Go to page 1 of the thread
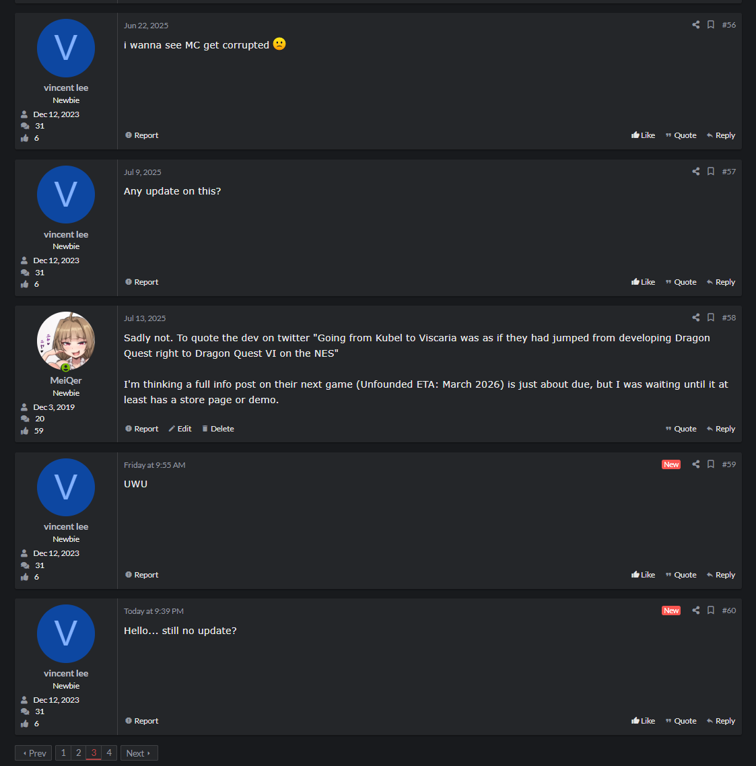The width and height of the screenshot is (756, 766). [x=63, y=753]
